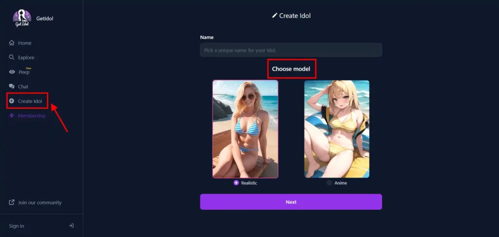Click the Choose model heading
The width and height of the screenshot is (499, 237).
[291, 69]
